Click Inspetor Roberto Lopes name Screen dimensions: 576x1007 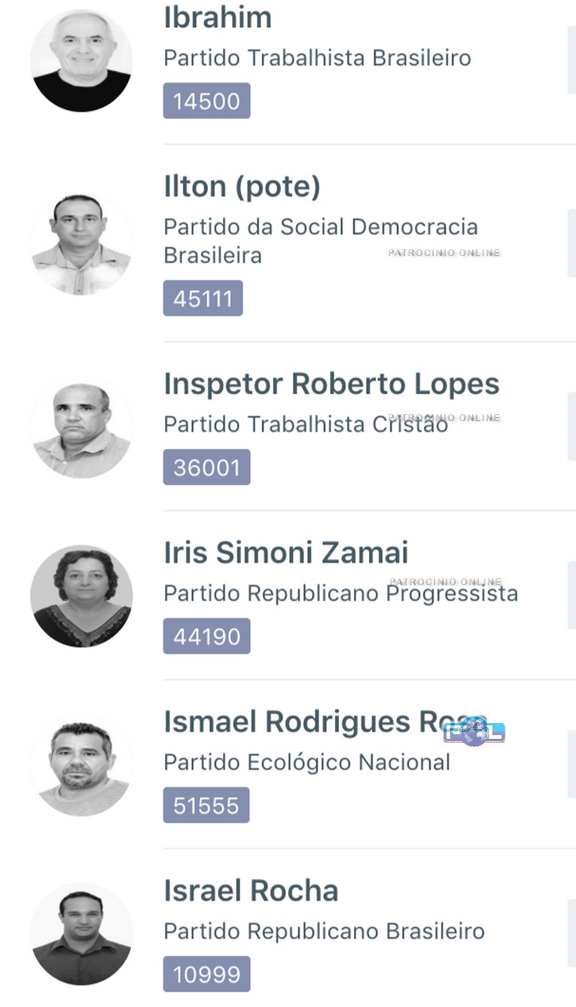(331, 383)
